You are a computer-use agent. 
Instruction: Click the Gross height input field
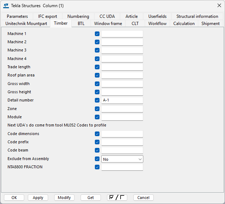[122, 92]
